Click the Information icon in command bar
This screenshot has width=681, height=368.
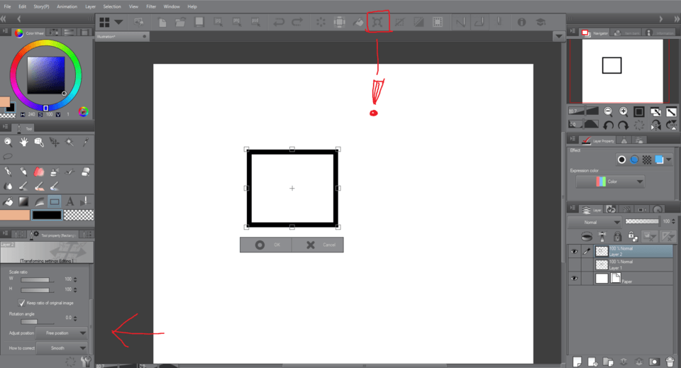(x=521, y=22)
